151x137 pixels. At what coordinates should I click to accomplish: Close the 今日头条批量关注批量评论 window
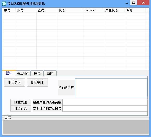pyautogui.click(x=143, y=3)
